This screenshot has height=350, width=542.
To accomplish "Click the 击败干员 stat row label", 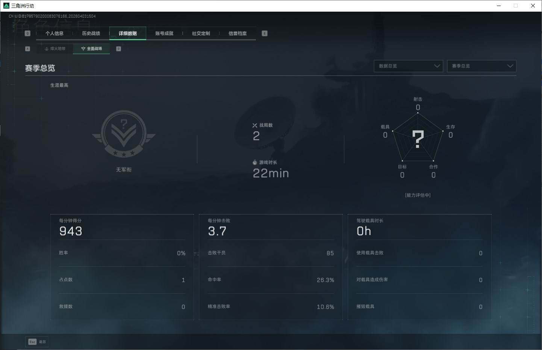I will [x=217, y=253].
